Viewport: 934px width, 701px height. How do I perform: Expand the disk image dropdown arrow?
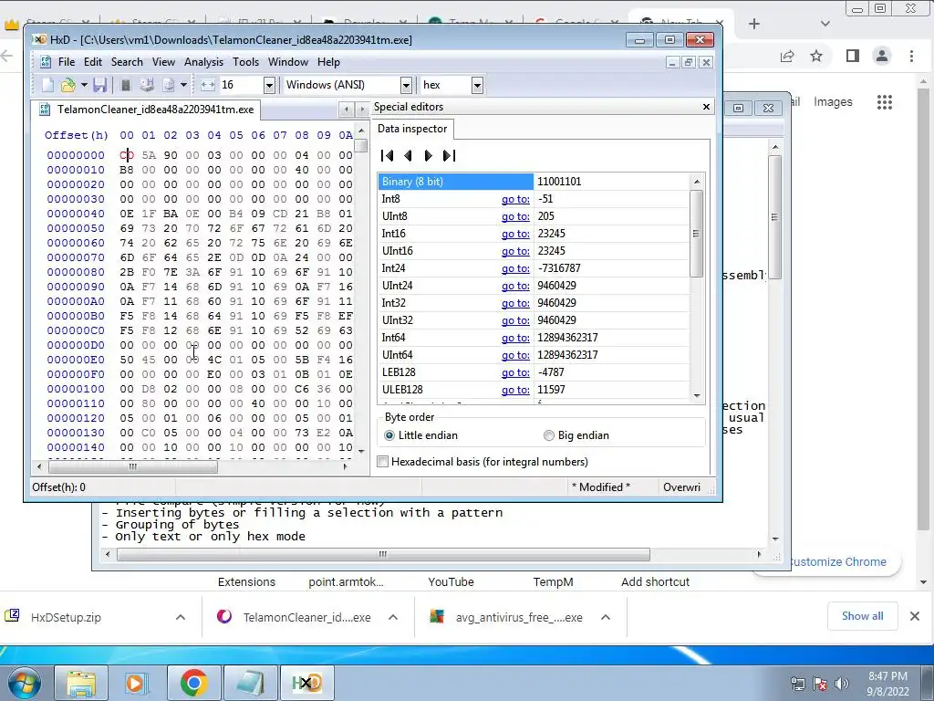point(183,85)
